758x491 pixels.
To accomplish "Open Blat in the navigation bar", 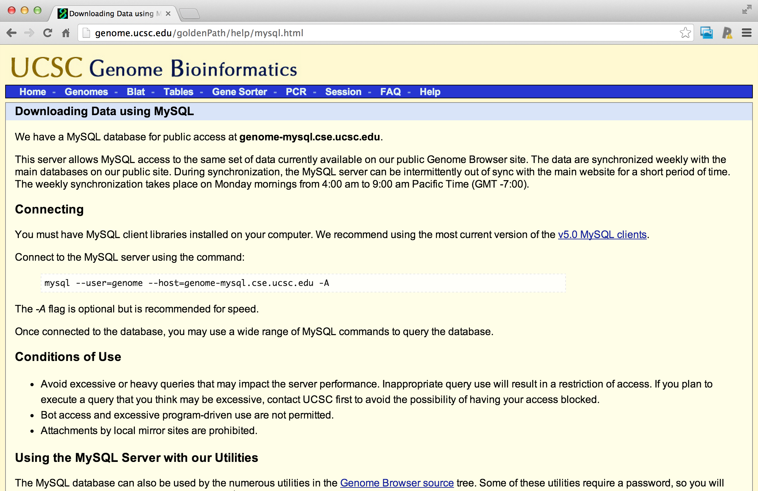I will (x=136, y=92).
